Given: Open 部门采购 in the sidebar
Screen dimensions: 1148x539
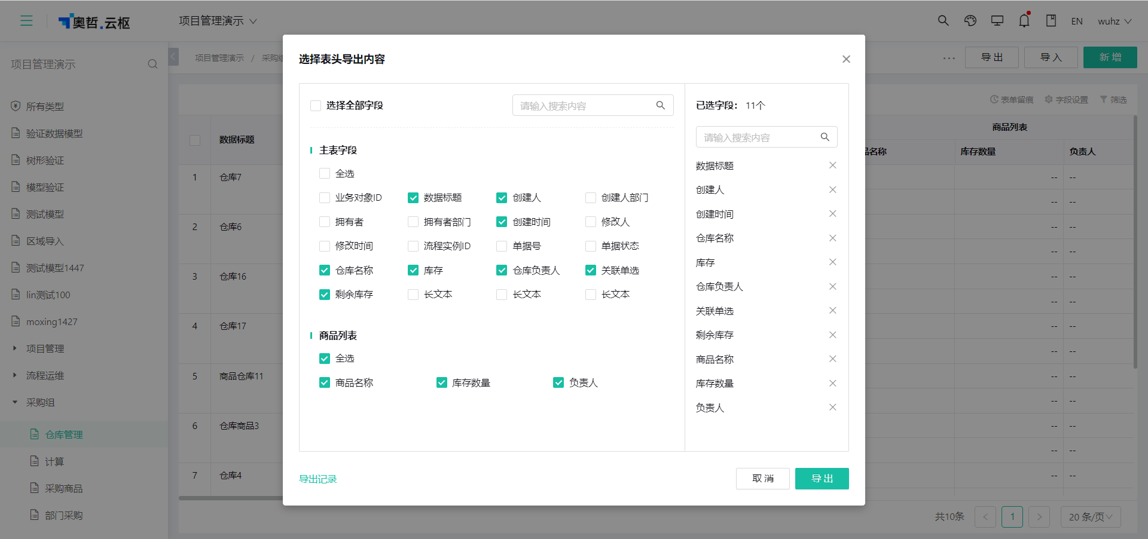Looking at the screenshot, I should [63, 515].
